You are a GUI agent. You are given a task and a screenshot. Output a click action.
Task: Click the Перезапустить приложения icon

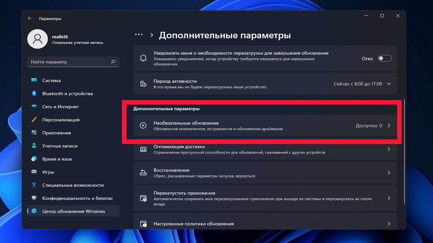[143, 198]
